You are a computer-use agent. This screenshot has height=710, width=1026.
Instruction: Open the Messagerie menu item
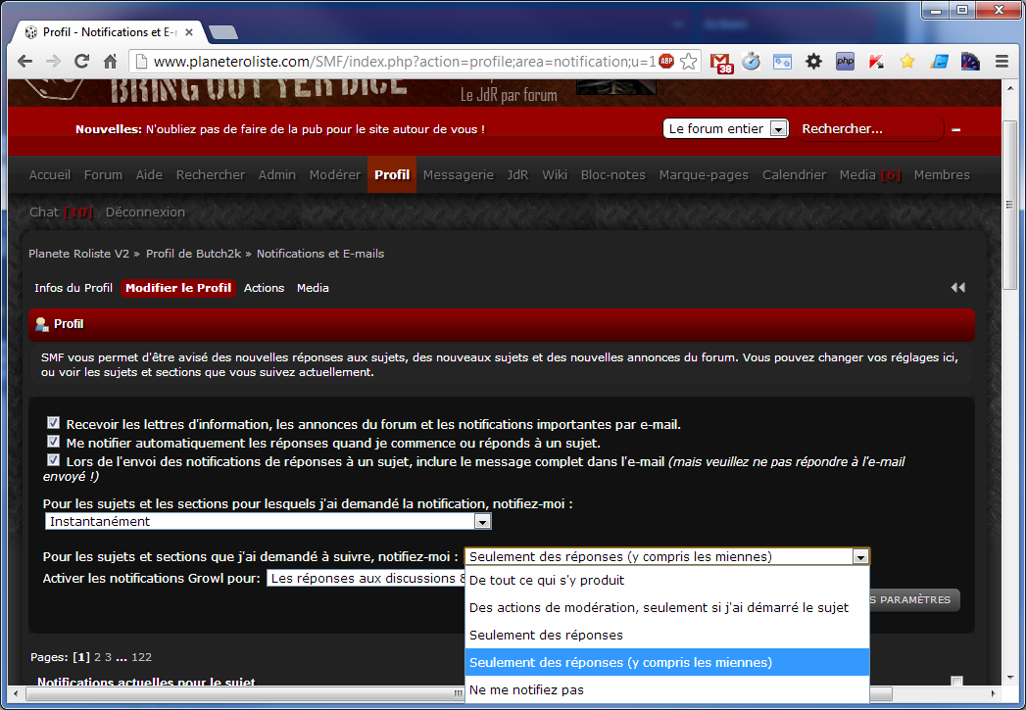[x=458, y=175]
